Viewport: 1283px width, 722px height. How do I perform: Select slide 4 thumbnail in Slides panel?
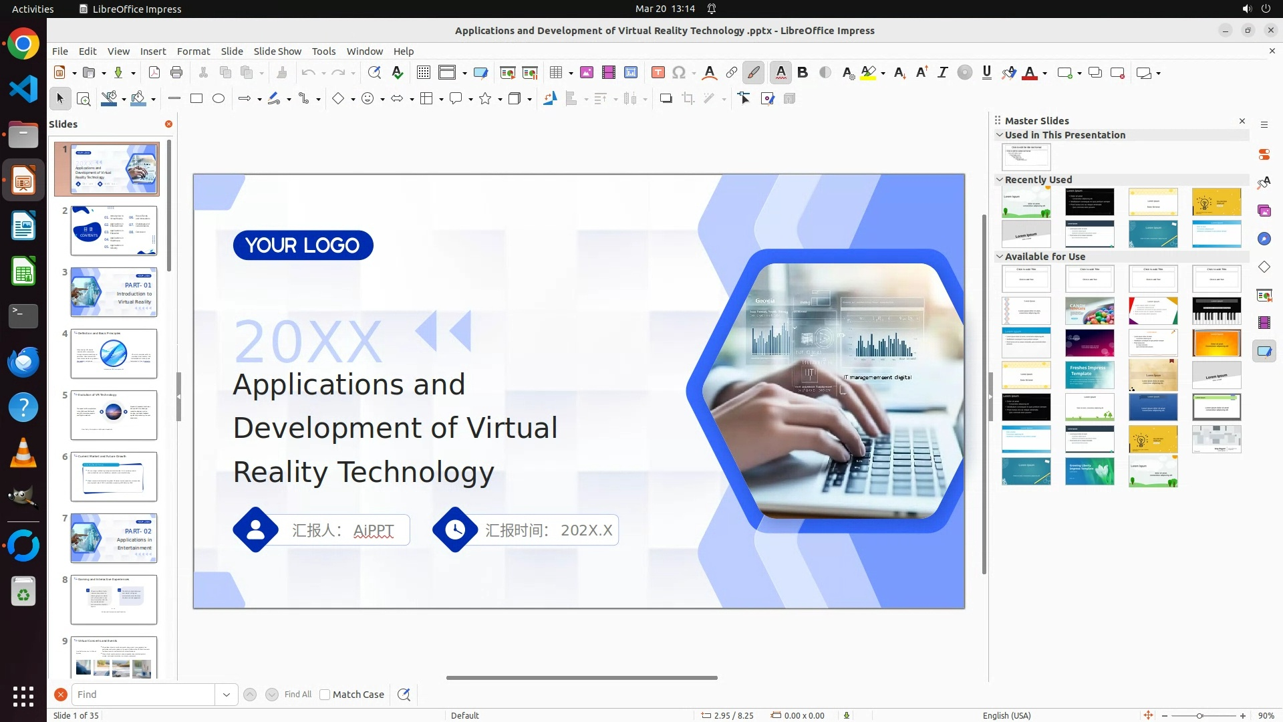pos(114,354)
